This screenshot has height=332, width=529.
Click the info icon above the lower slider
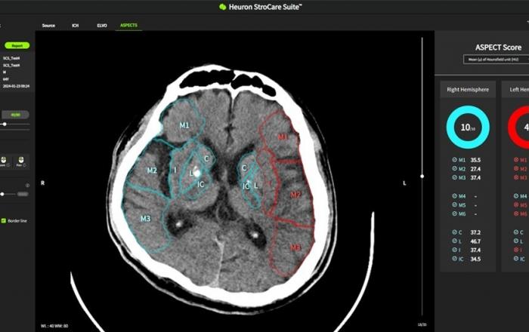(x=27, y=186)
